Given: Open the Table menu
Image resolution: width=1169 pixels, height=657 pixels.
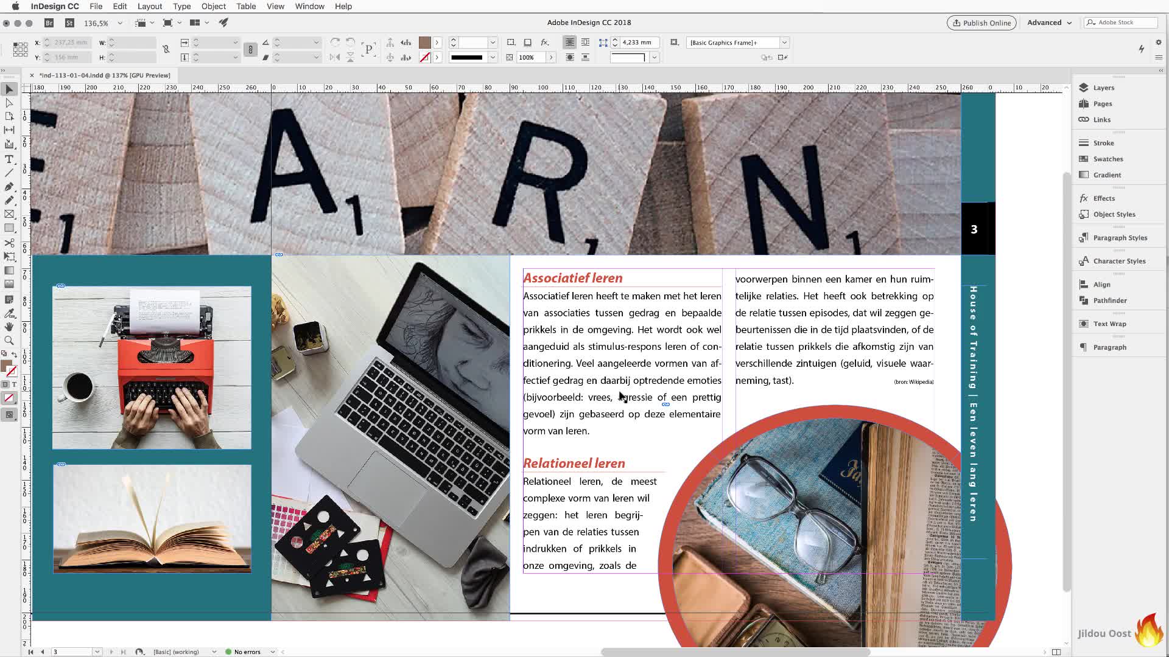Looking at the screenshot, I should coord(246,6).
